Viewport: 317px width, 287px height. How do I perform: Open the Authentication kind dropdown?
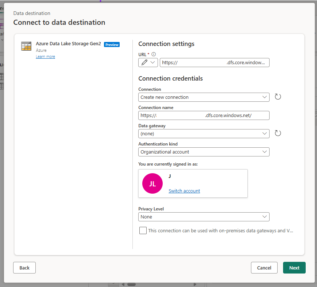coord(204,152)
